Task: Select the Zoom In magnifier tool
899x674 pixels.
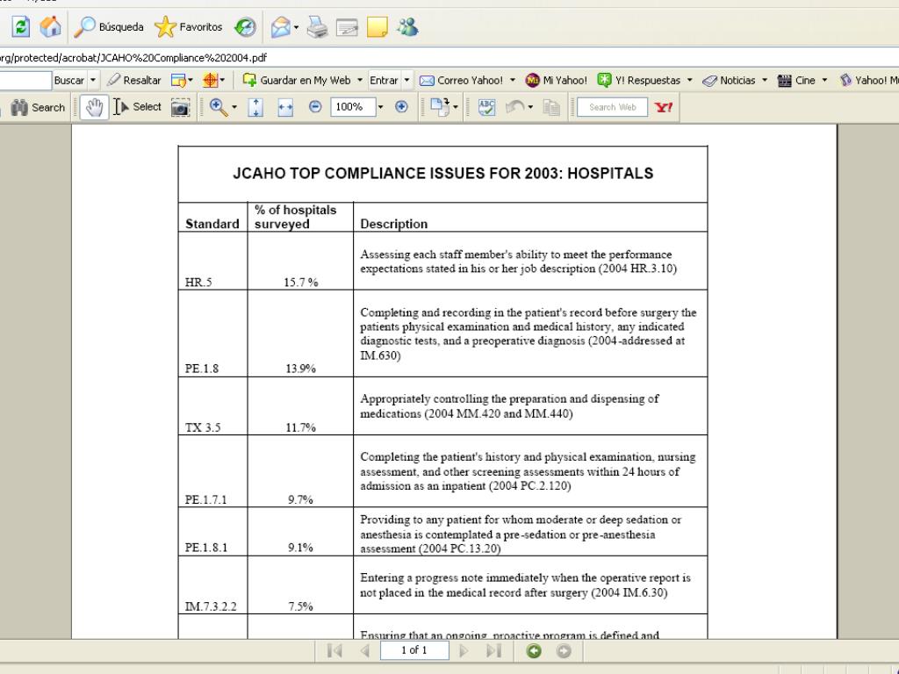Action: coord(219,107)
